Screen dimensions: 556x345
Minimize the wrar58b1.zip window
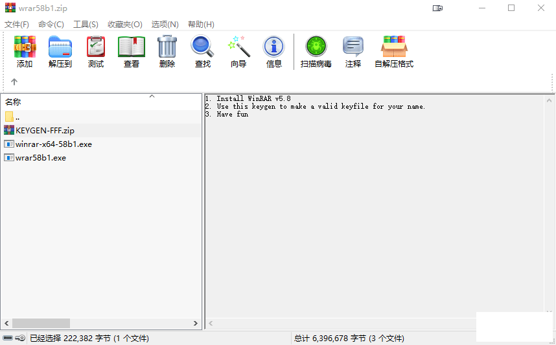point(481,8)
